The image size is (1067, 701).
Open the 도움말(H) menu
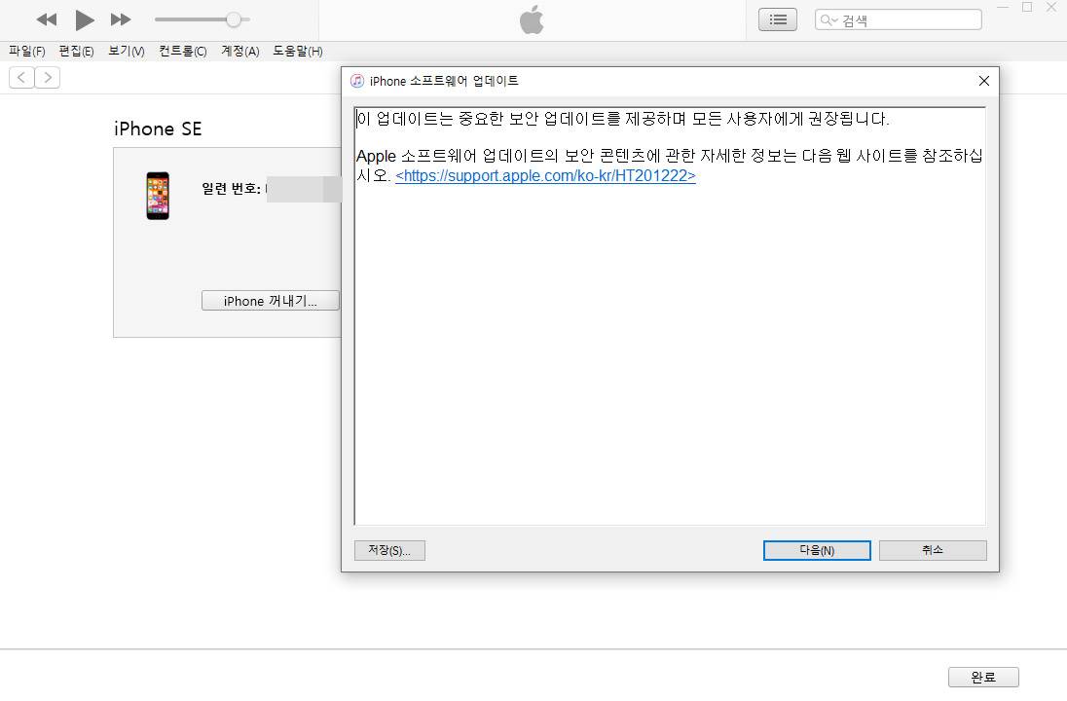(297, 51)
